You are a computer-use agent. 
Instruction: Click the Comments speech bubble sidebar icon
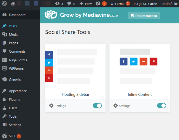click(x=4, y=51)
